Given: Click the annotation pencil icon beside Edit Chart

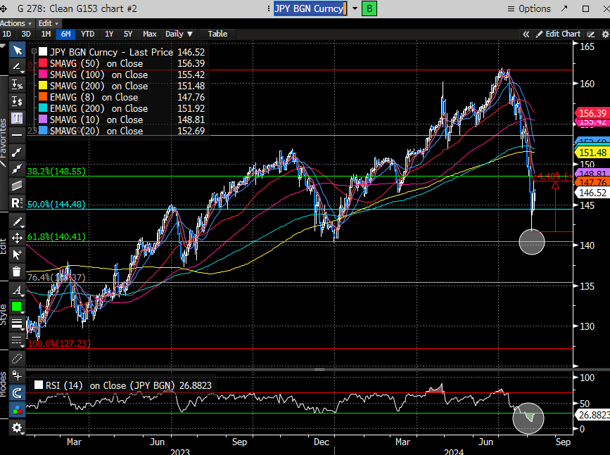Looking at the screenshot, I should [591, 34].
